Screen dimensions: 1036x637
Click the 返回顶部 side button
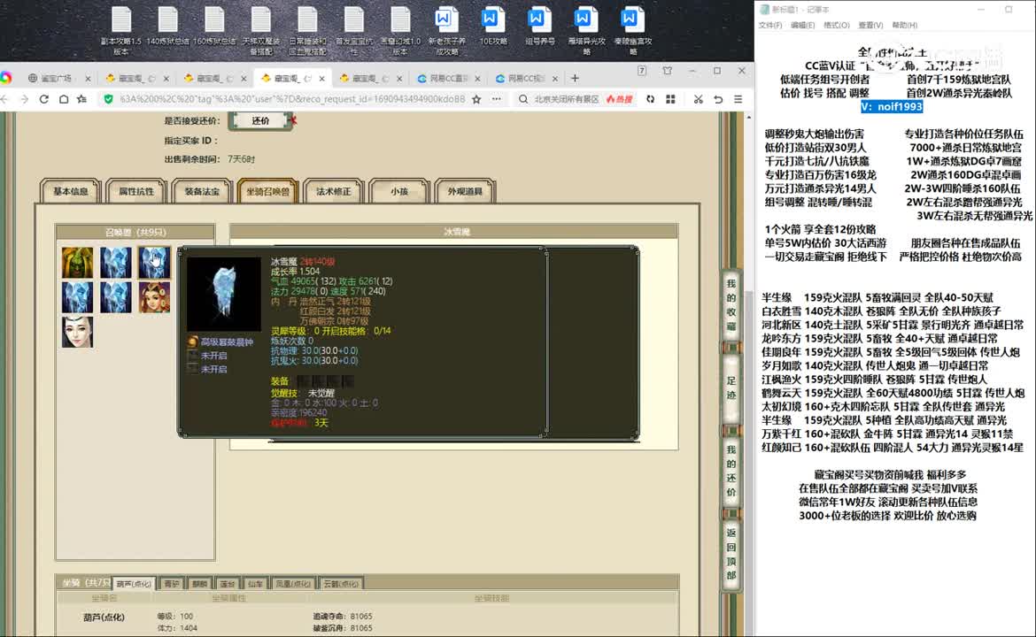coord(731,554)
